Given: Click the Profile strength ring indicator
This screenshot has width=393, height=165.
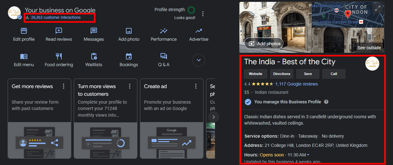Looking at the screenshot, I should coord(191,10).
